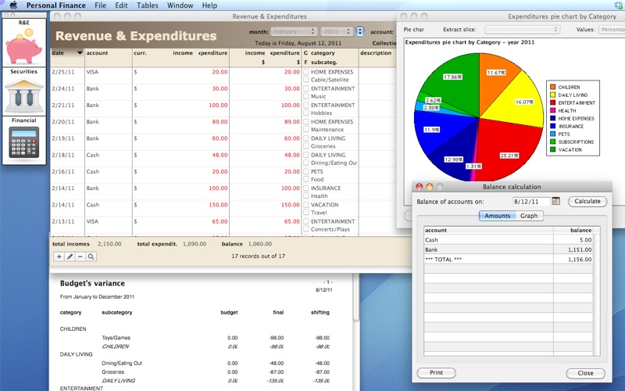Toggle checkbox beside ENTERTAINMENT Hobbies category row

(x=306, y=105)
